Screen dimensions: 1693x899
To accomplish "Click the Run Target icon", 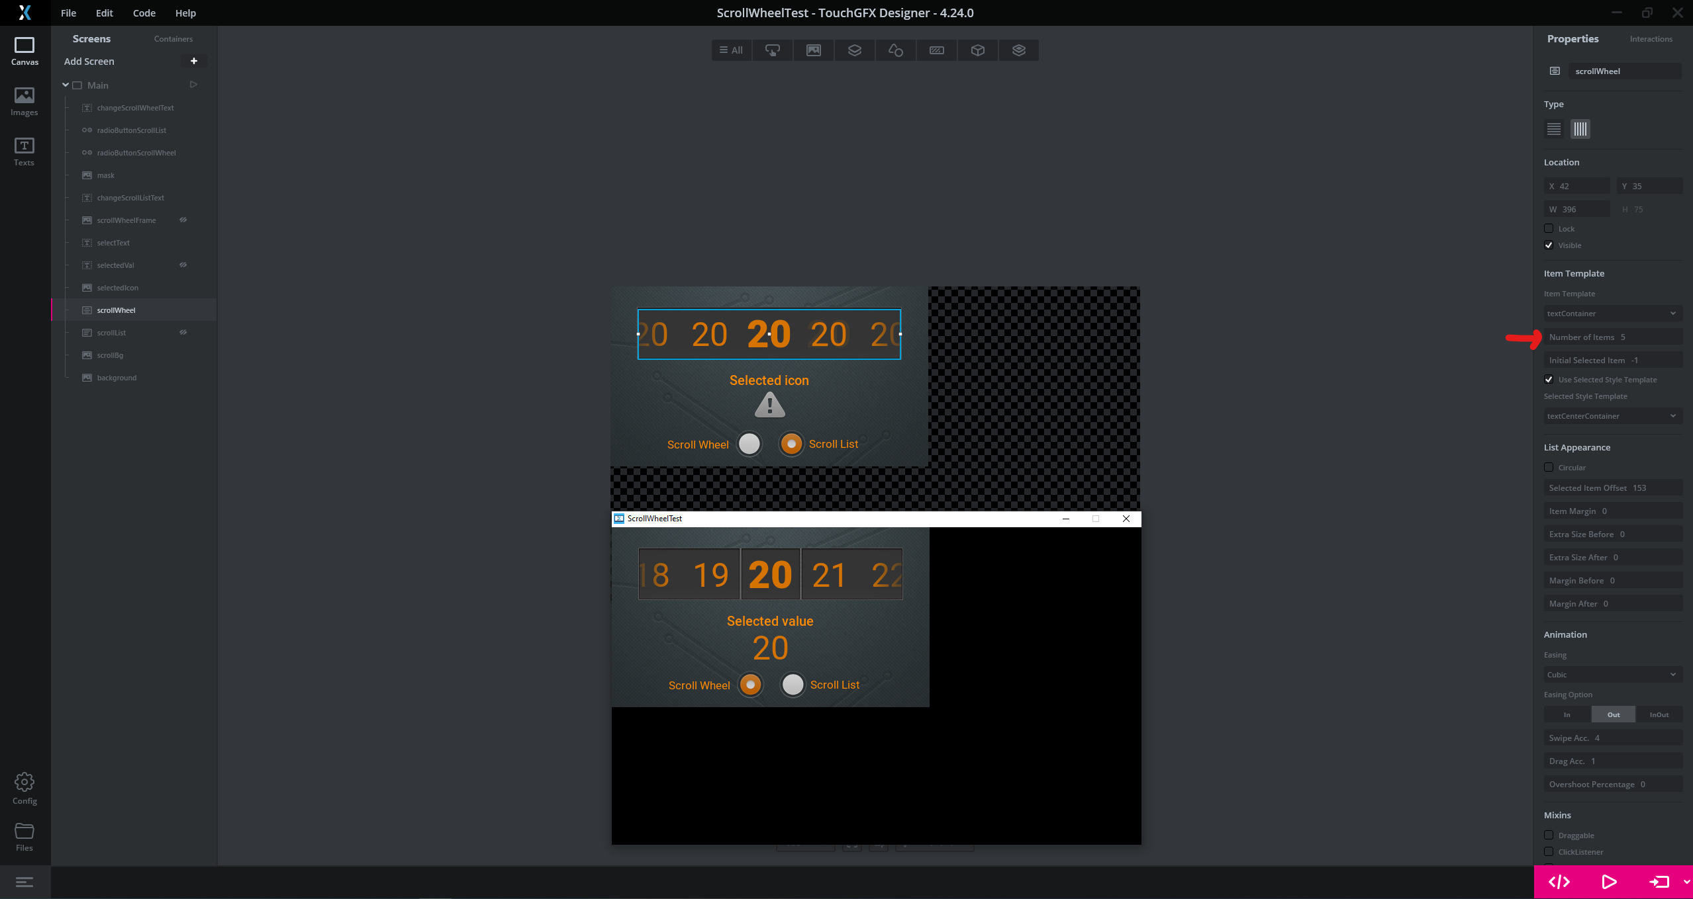I will tap(1659, 882).
